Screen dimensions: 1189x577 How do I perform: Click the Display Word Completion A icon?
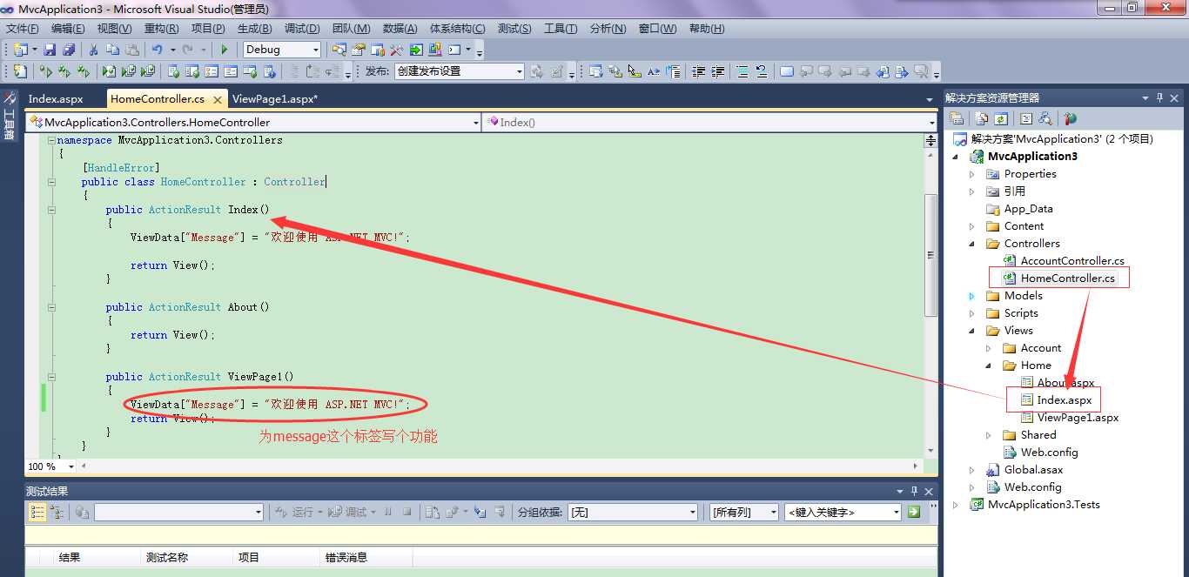pyautogui.click(x=653, y=71)
